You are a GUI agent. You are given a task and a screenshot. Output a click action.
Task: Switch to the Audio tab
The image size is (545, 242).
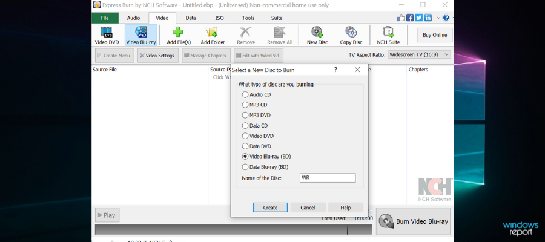pyautogui.click(x=133, y=18)
